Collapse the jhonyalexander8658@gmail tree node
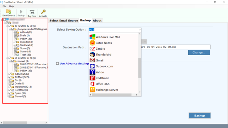The image size is (228, 128). click(x=10, y=29)
